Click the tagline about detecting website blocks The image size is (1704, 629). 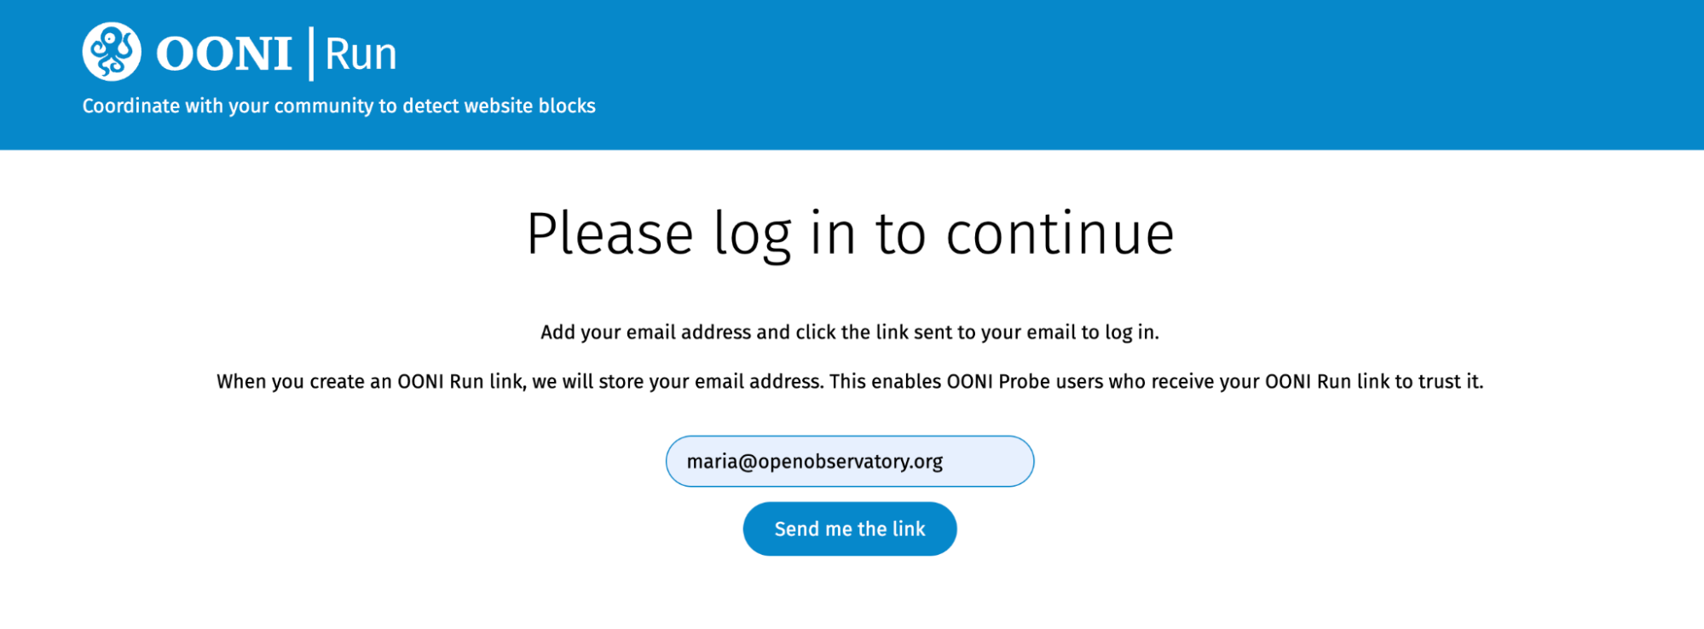tap(338, 106)
